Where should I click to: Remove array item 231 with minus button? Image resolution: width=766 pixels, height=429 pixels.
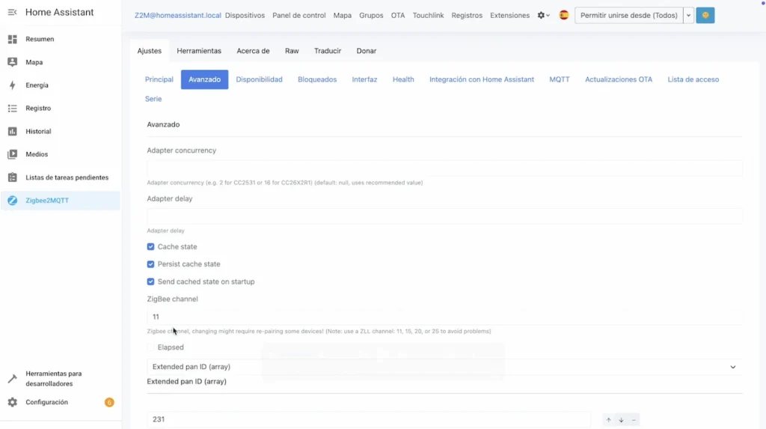[x=634, y=420]
